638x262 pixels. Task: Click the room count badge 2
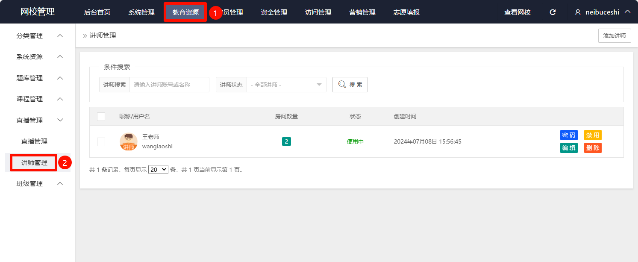[286, 141]
